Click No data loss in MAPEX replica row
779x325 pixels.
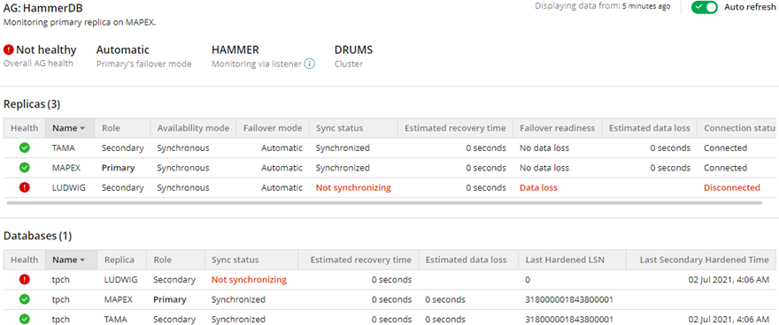tap(544, 168)
